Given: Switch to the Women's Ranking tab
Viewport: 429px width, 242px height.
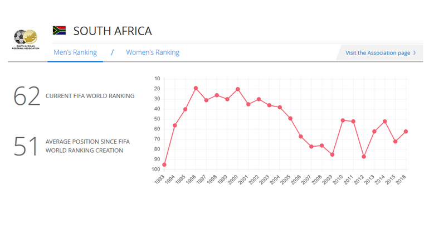Looking at the screenshot, I should tap(153, 52).
